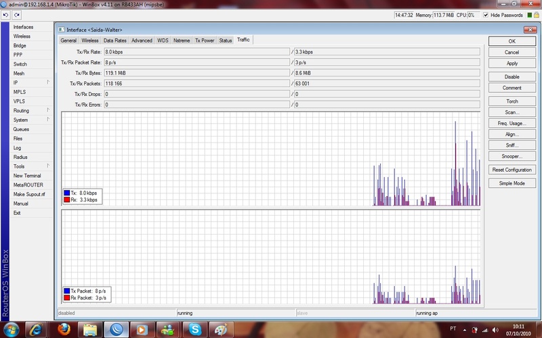This screenshot has width=542, height=338.
Task: Expand the System submenu
Action: coord(48,120)
